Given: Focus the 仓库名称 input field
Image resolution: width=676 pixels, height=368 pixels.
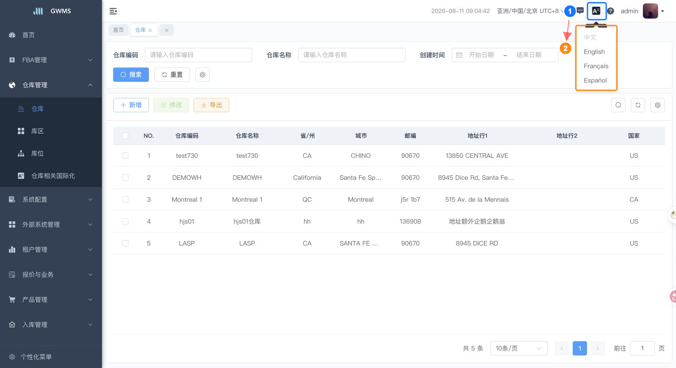Looking at the screenshot, I should click(352, 55).
